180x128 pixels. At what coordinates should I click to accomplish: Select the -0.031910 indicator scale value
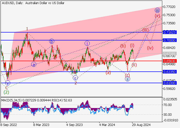click(x=170, y=120)
